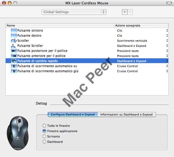Image resolution: width=174 pixels, height=157 pixels.
Task: Click the scorrimento automatico su icon
Action: point(14,66)
